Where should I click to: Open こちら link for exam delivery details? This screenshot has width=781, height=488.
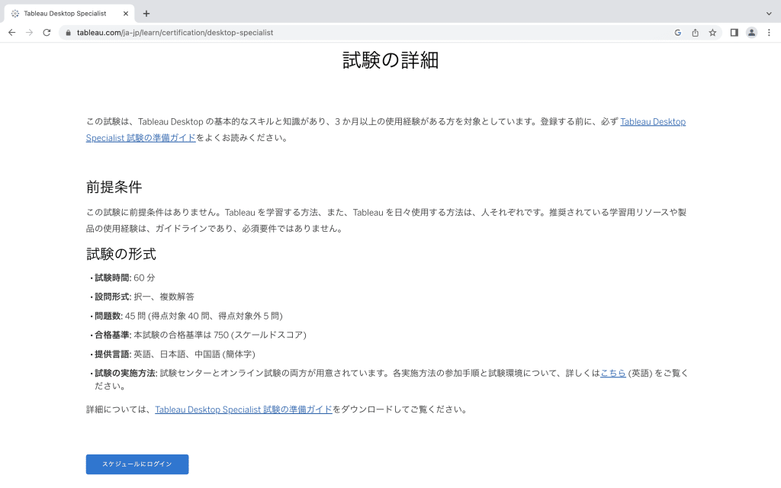613,373
